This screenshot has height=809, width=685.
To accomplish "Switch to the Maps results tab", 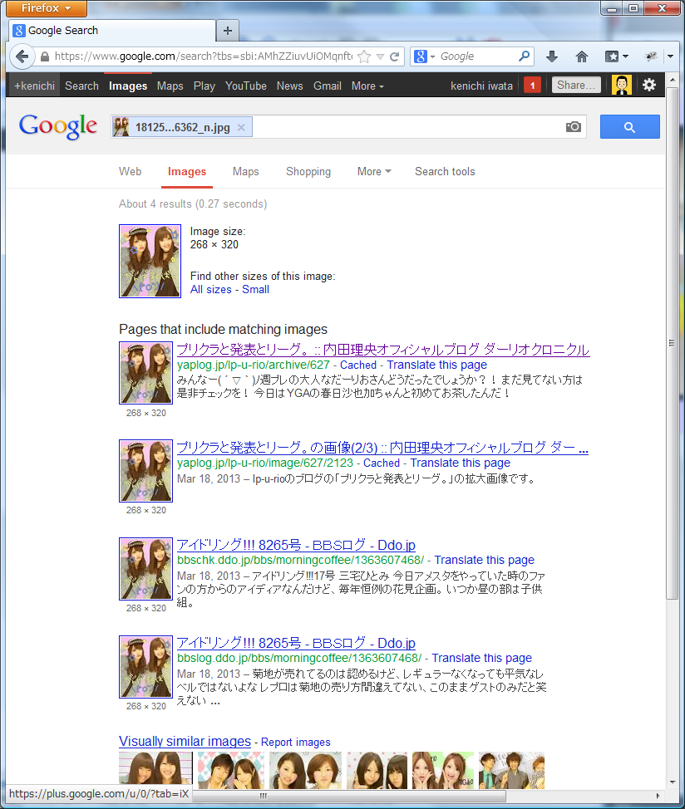I will coord(246,171).
